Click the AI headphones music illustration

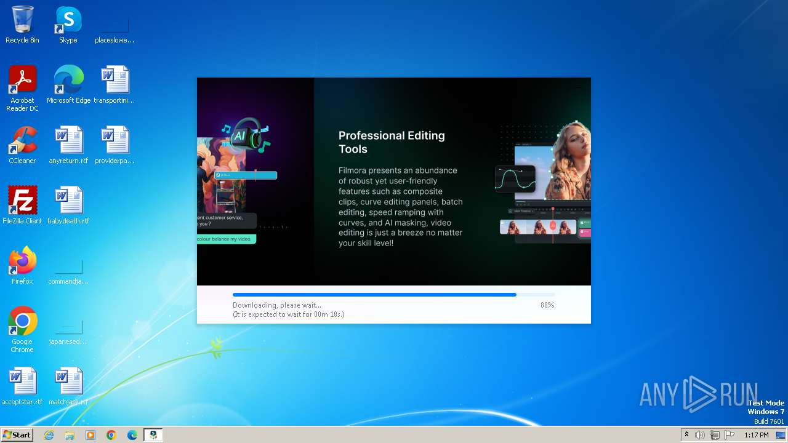[246, 135]
